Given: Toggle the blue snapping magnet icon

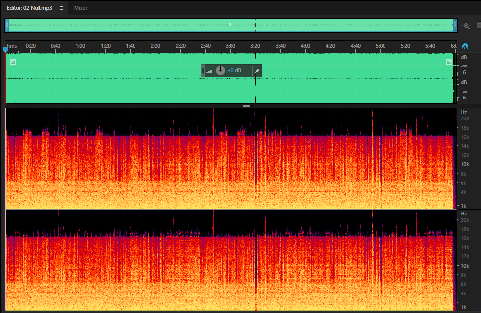Looking at the screenshot, I should (x=465, y=47).
